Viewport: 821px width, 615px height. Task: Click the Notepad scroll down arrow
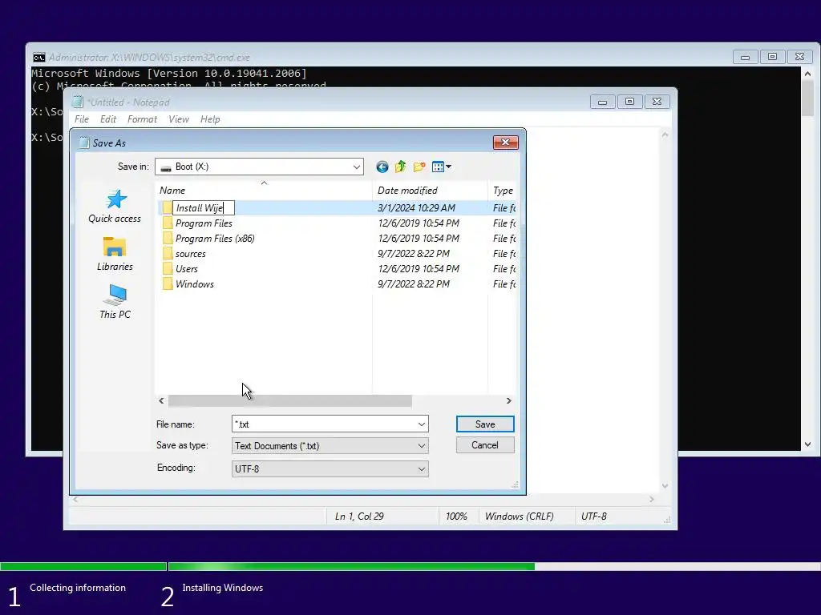(x=665, y=486)
